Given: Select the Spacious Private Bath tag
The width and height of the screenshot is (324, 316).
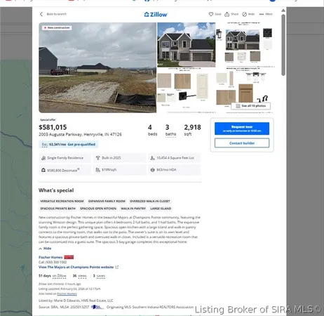Looking at the screenshot, I should click(58, 209).
